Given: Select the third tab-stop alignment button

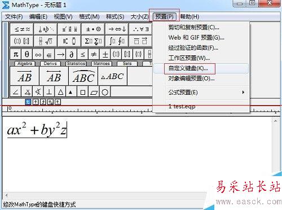Looking at the screenshot, I should [x=43, y=102].
